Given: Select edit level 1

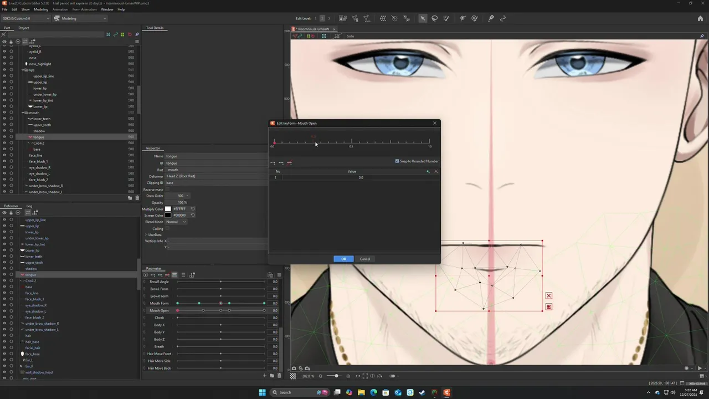Looking at the screenshot, I should [315, 18].
